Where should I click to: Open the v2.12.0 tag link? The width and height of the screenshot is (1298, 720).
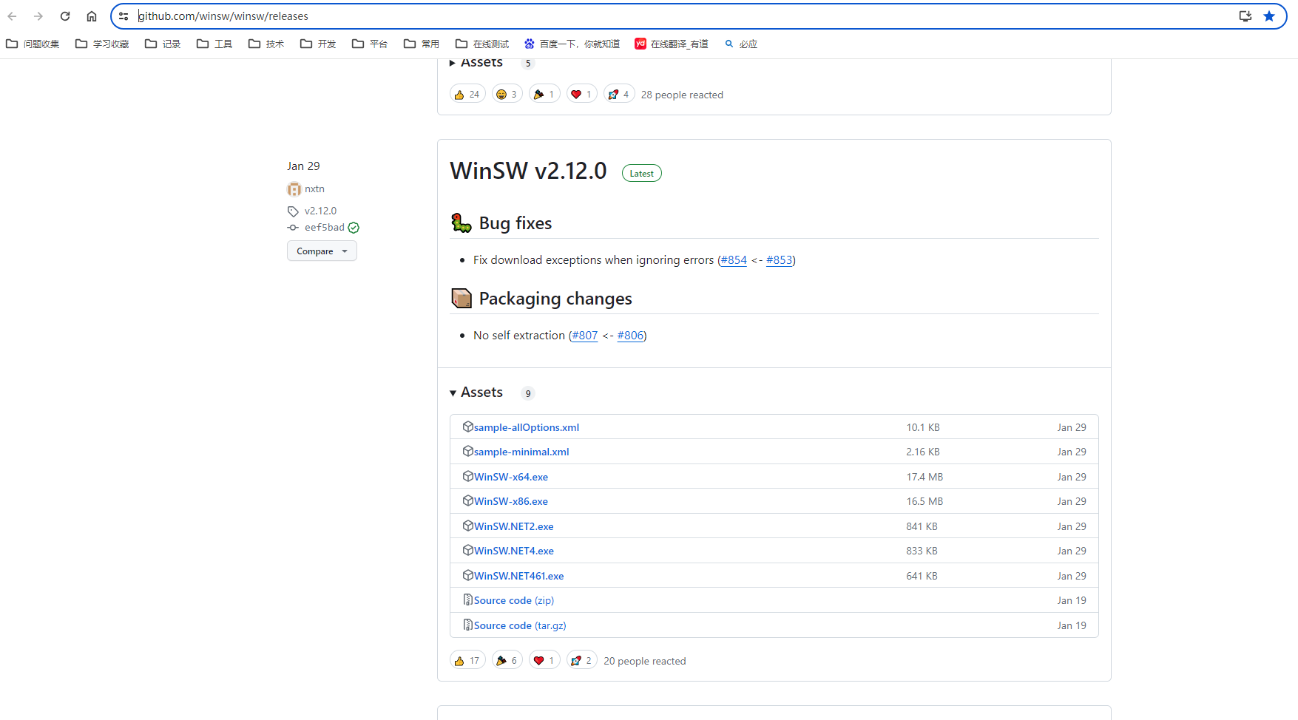(x=320, y=211)
